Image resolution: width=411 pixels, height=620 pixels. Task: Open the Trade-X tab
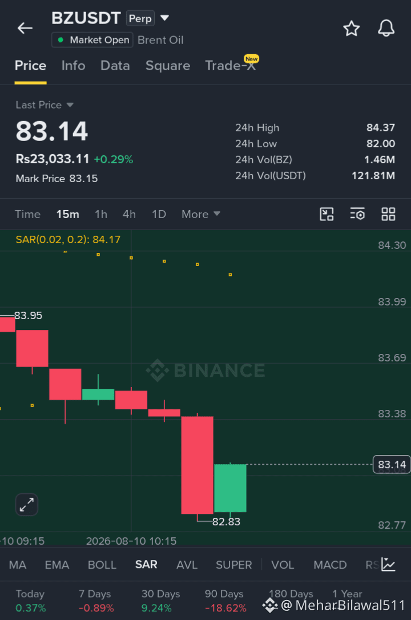(x=231, y=66)
